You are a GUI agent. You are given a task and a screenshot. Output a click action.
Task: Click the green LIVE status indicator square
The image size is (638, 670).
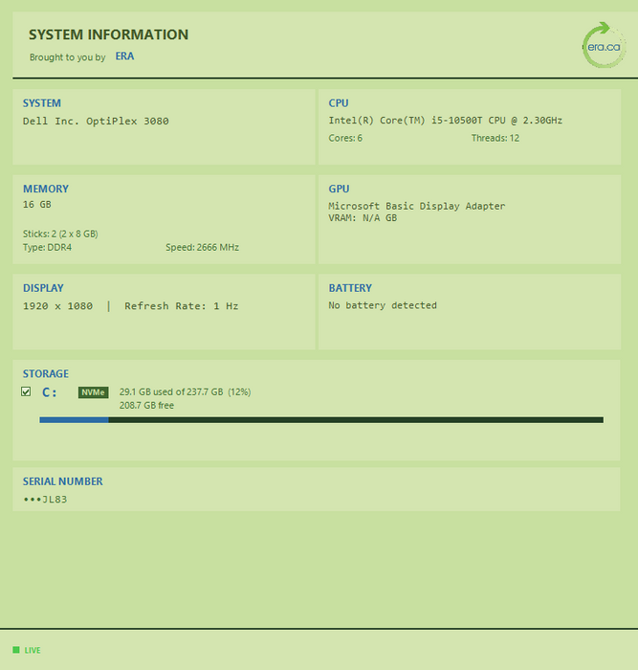[x=16, y=650]
